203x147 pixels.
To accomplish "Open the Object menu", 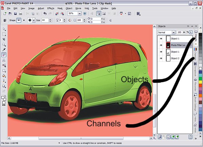I will point(69,8).
